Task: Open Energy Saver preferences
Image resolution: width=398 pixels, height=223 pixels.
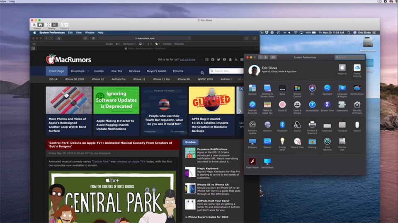Action: (282, 144)
